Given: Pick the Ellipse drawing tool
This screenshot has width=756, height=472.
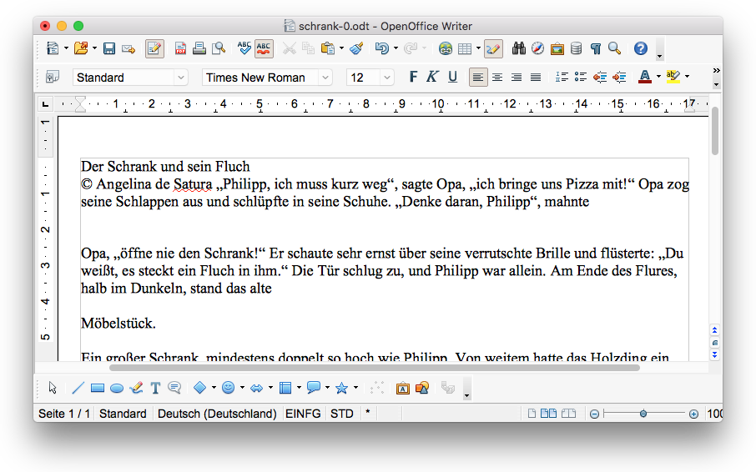Looking at the screenshot, I should pos(117,389).
